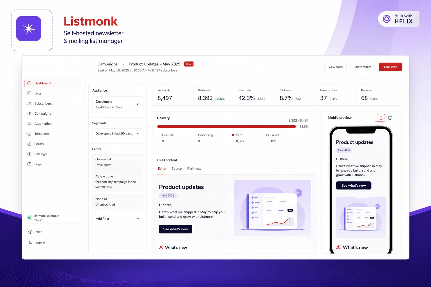Viewport: 431px width, 287px height.
Task: Switch to mobile preview phone icon
Action: tap(381, 118)
